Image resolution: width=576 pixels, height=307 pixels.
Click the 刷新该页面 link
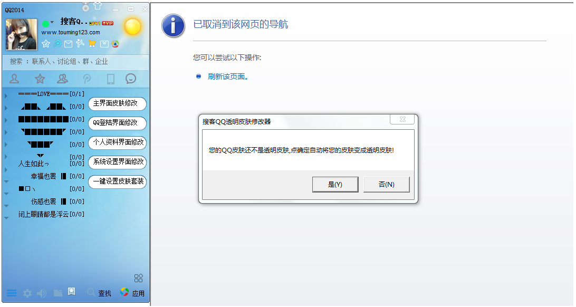click(228, 77)
